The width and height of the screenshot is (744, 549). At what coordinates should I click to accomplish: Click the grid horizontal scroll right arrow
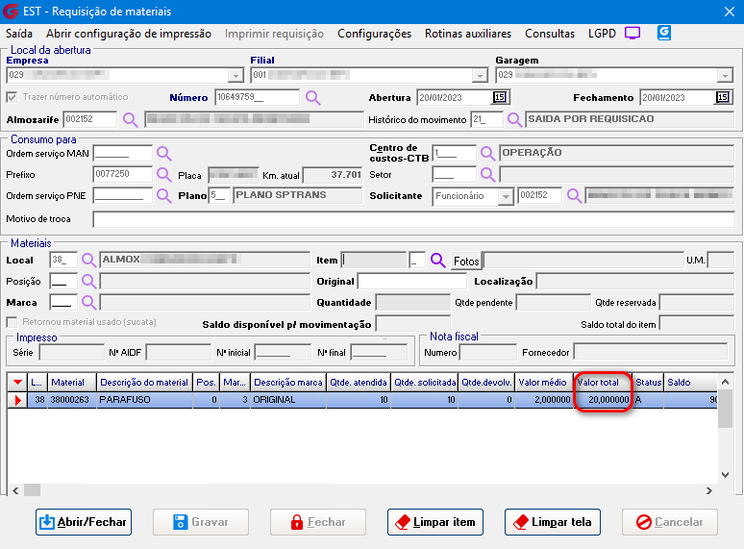click(709, 490)
